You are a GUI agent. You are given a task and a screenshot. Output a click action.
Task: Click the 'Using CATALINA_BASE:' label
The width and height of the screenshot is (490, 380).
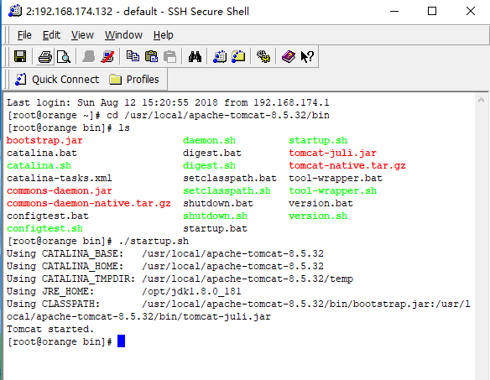click(x=65, y=253)
